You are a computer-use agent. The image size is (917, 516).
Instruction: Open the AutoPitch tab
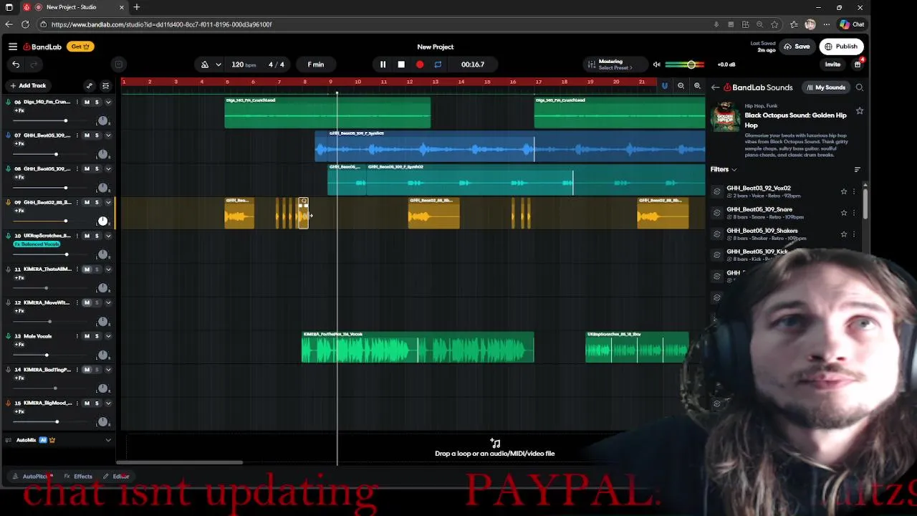click(x=32, y=477)
